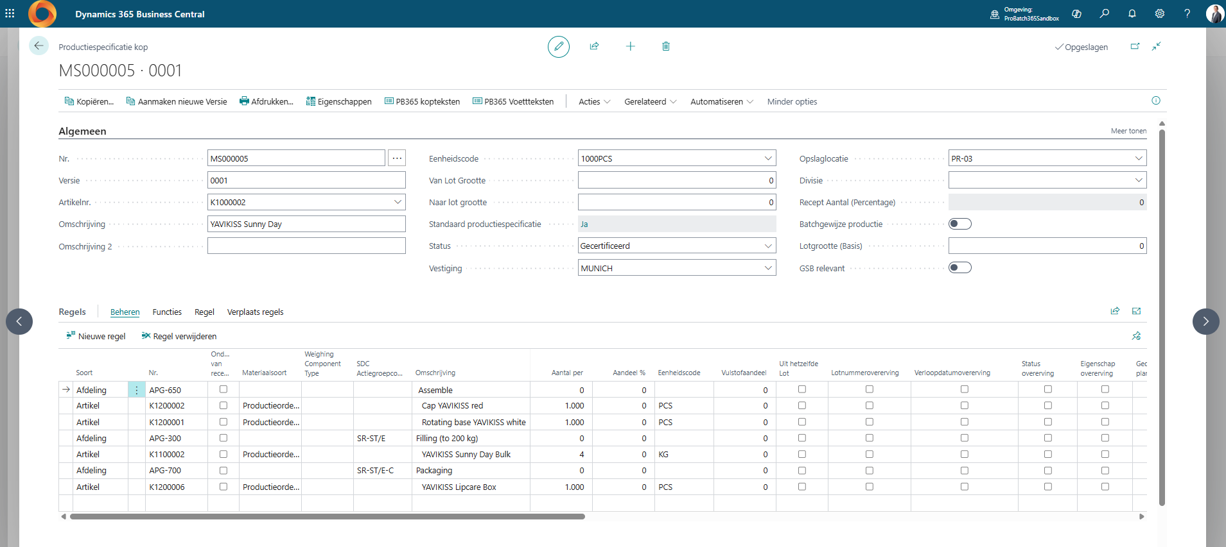
Task: Click the Dynamics 365 logo
Action: point(42,13)
